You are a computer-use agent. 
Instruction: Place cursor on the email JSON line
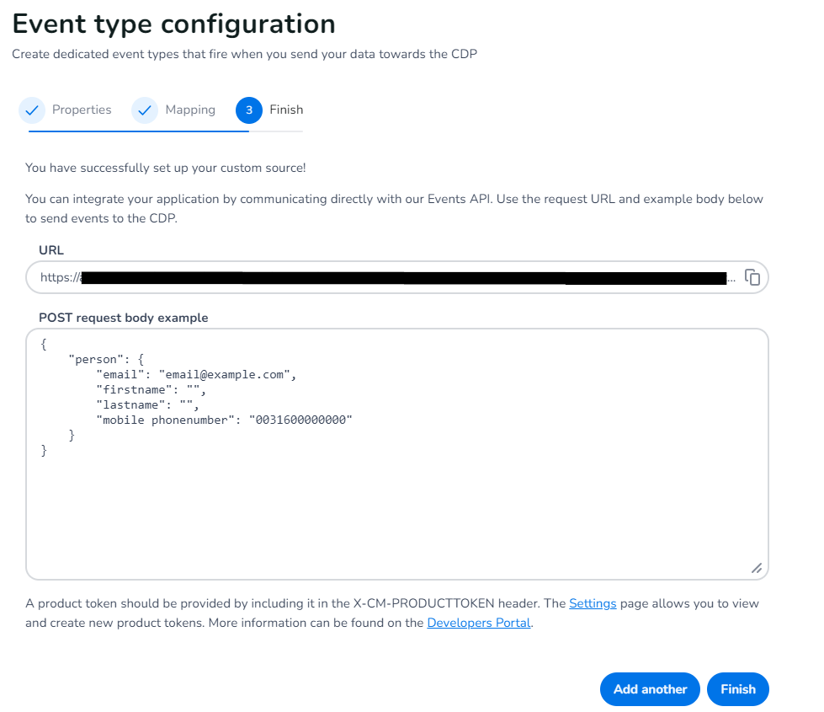click(196, 375)
